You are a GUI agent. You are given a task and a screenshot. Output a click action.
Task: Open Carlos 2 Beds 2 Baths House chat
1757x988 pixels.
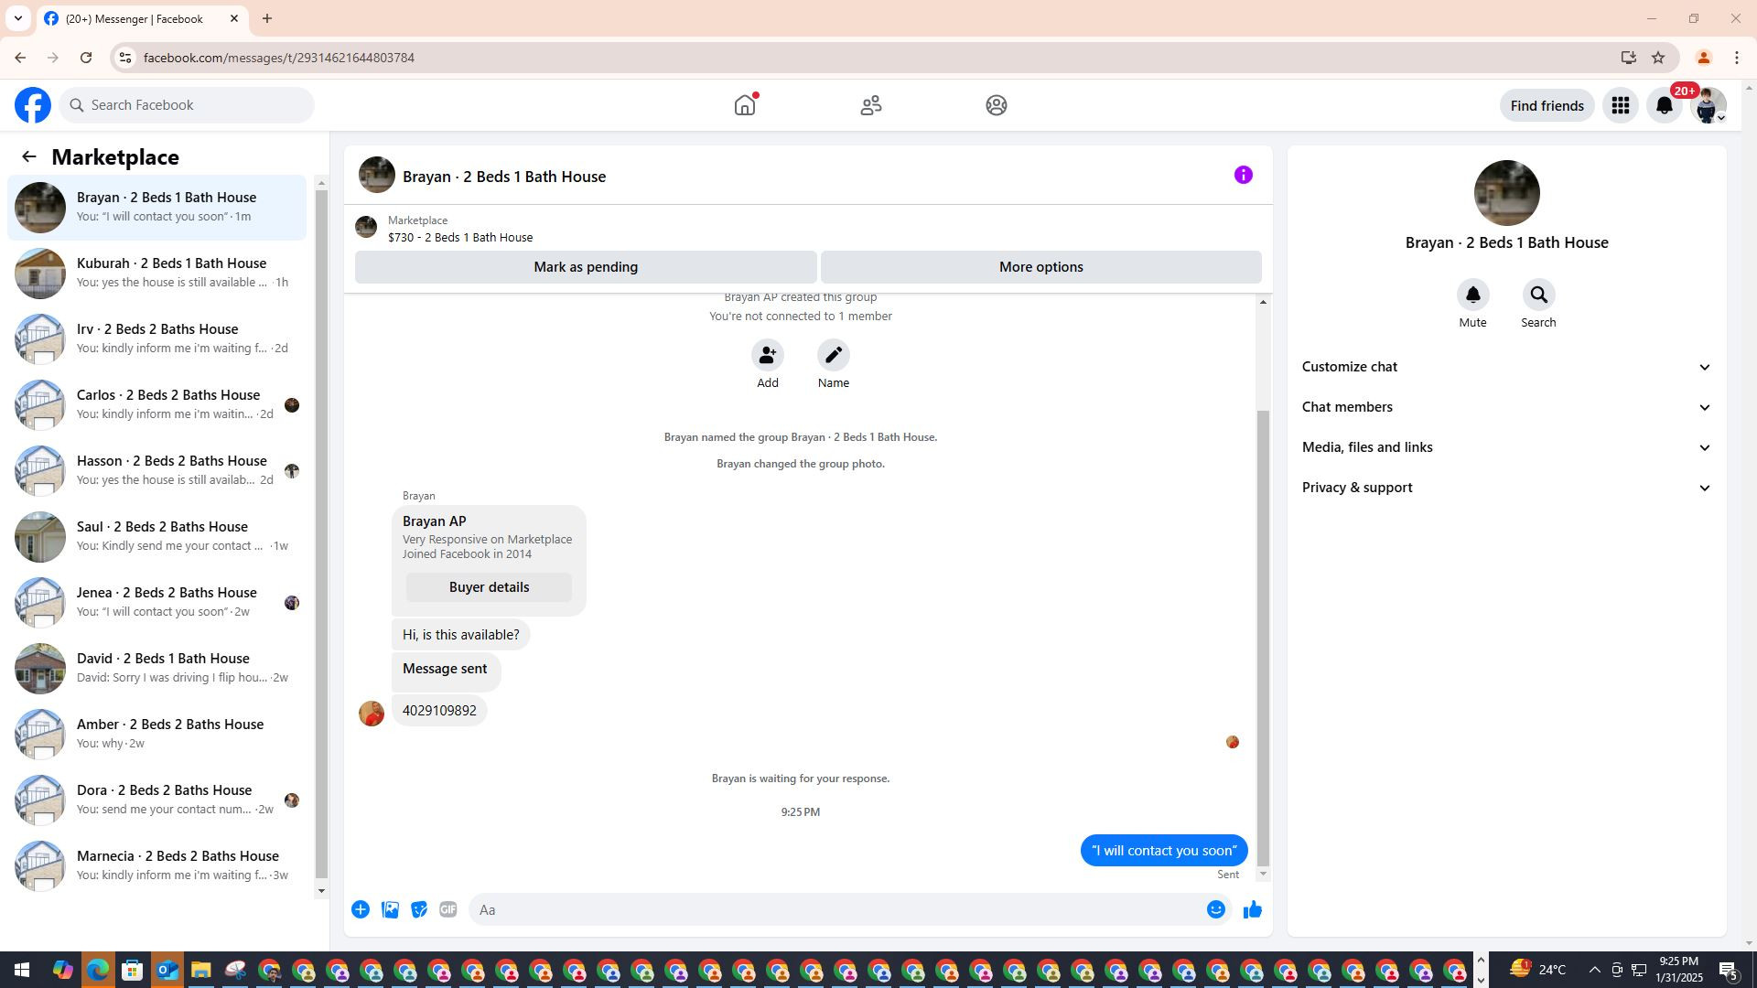click(x=157, y=405)
